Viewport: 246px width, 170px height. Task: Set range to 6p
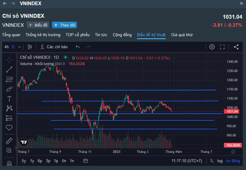tap(40, 161)
